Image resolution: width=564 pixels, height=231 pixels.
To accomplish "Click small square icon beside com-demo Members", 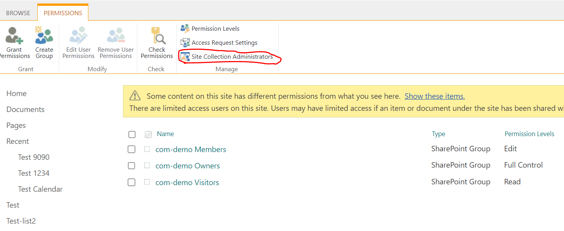I will [147, 149].
